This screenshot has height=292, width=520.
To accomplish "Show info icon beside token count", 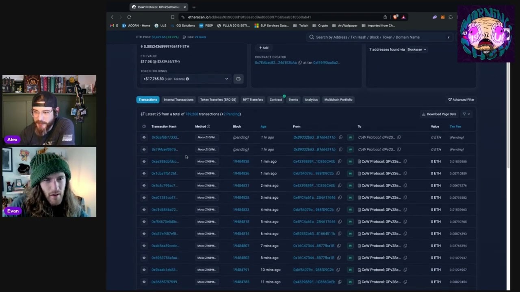I will tap(187, 79).
